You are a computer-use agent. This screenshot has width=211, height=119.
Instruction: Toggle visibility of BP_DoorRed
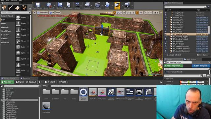166,32
